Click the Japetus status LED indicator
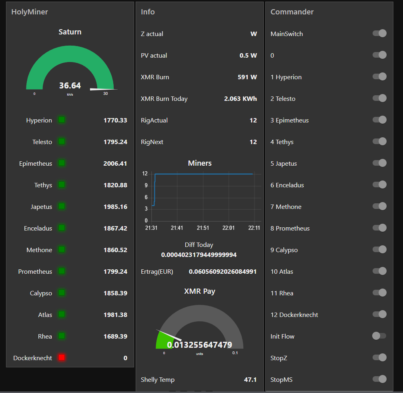 click(x=62, y=207)
